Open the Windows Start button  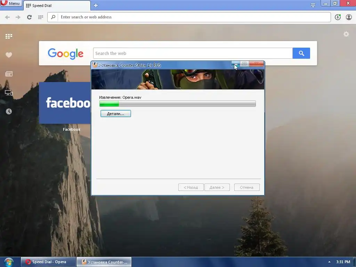[9, 262]
